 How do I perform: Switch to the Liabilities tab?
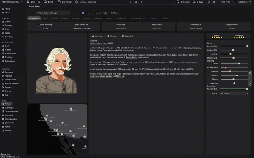(x=165, y=19)
